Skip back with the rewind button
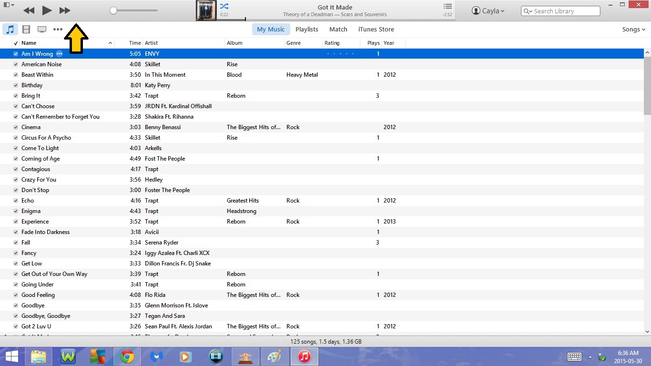The height and width of the screenshot is (366, 651). [29, 10]
